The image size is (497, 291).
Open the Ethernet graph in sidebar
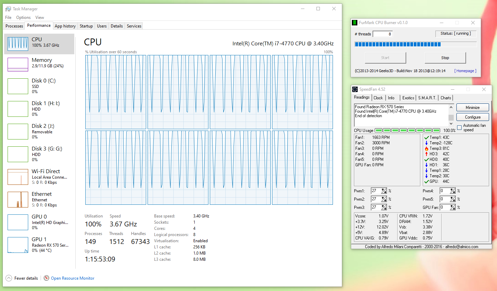click(x=18, y=200)
